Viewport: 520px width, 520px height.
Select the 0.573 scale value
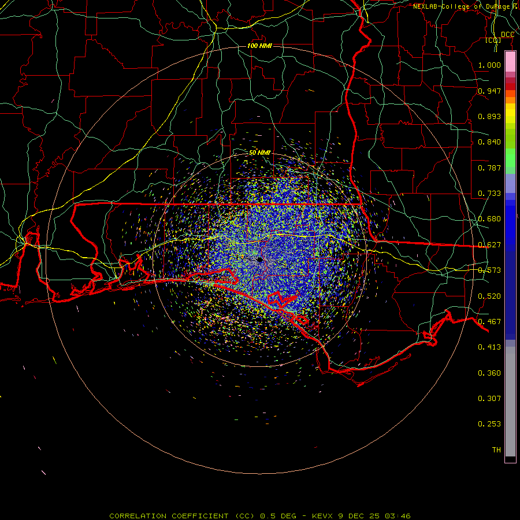point(489,270)
